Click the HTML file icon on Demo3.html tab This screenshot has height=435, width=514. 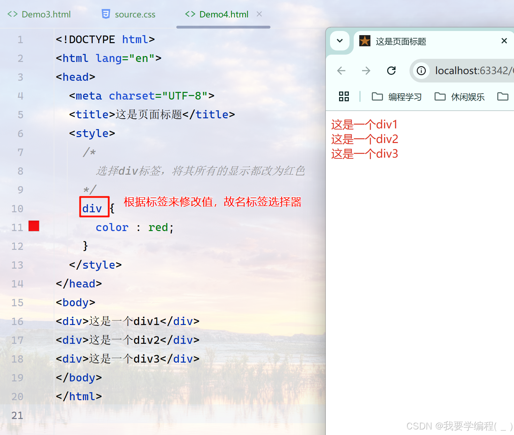pyautogui.click(x=13, y=14)
